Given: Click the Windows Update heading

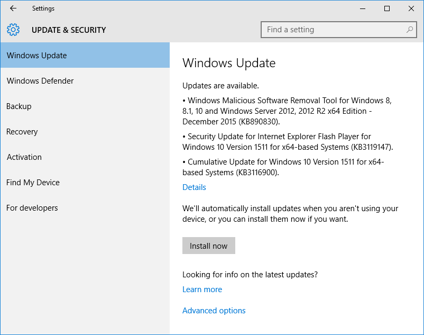Looking at the screenshot, I should (x=229, y=63).
